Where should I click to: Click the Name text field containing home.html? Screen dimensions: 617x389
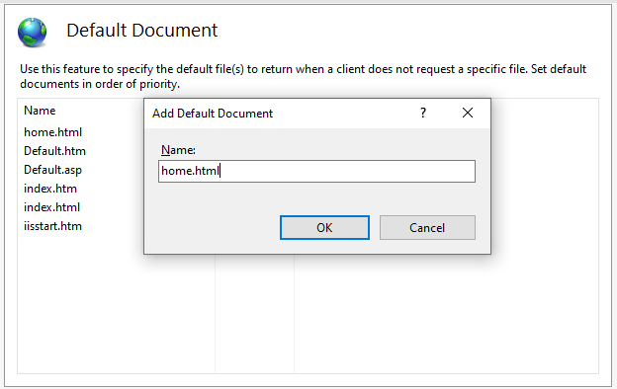[316, 171]
